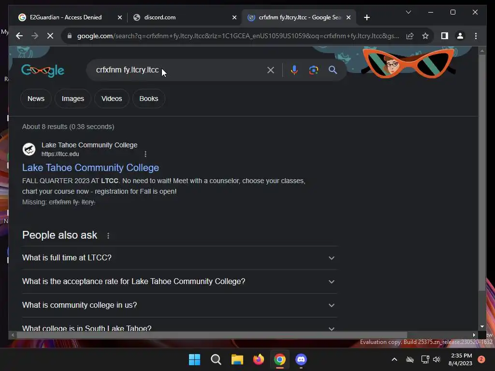Clear the search box text
Viewport: 495px width, 371px height.
coord(271,70)
